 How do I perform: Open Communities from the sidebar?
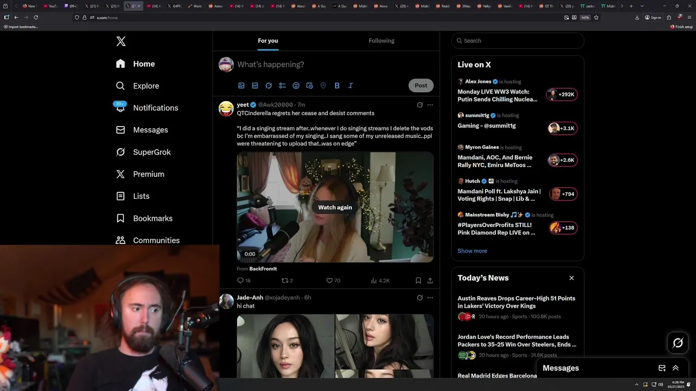(148, 240)
